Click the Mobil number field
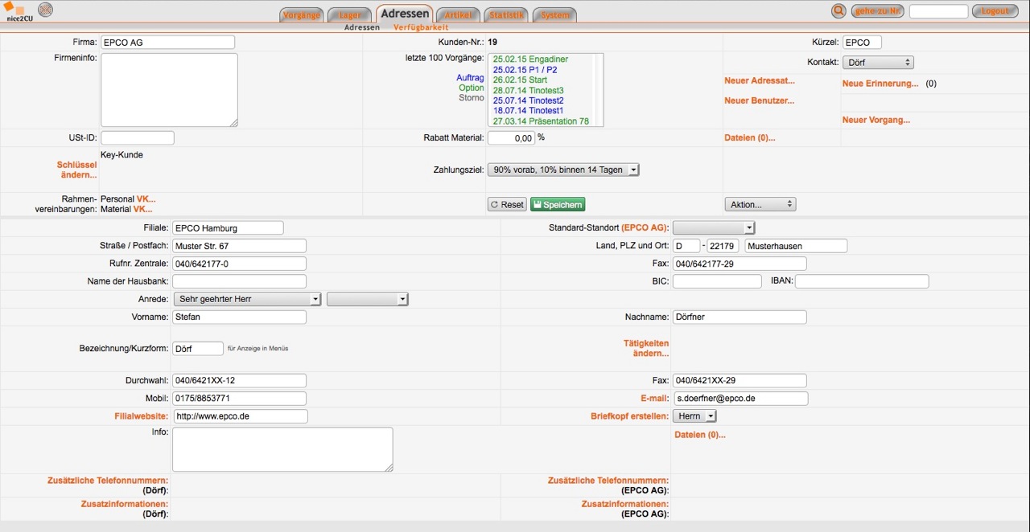The width and height of the screenshot is (1030, 532). 239,399
